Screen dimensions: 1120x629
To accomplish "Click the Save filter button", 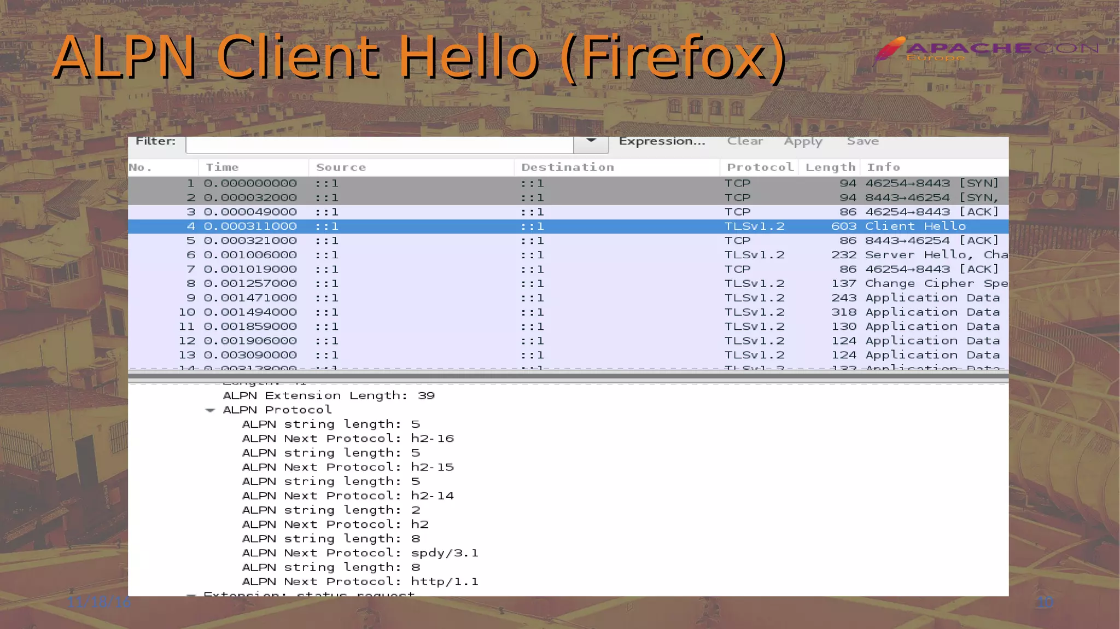I will click(x=862, y=141).
